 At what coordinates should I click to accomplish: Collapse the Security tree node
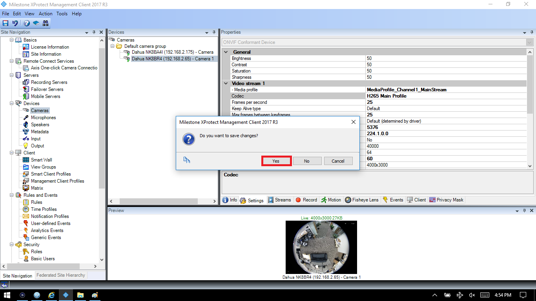pyautogui.click(x=11, y=245)
